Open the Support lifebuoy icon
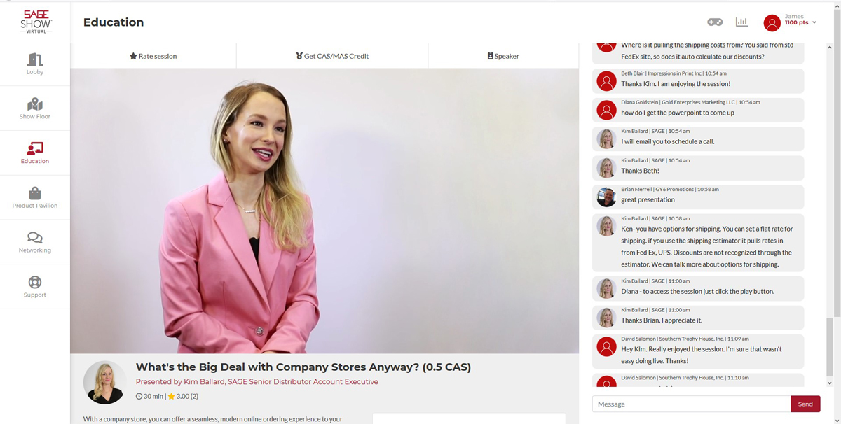 pos(35,282)
